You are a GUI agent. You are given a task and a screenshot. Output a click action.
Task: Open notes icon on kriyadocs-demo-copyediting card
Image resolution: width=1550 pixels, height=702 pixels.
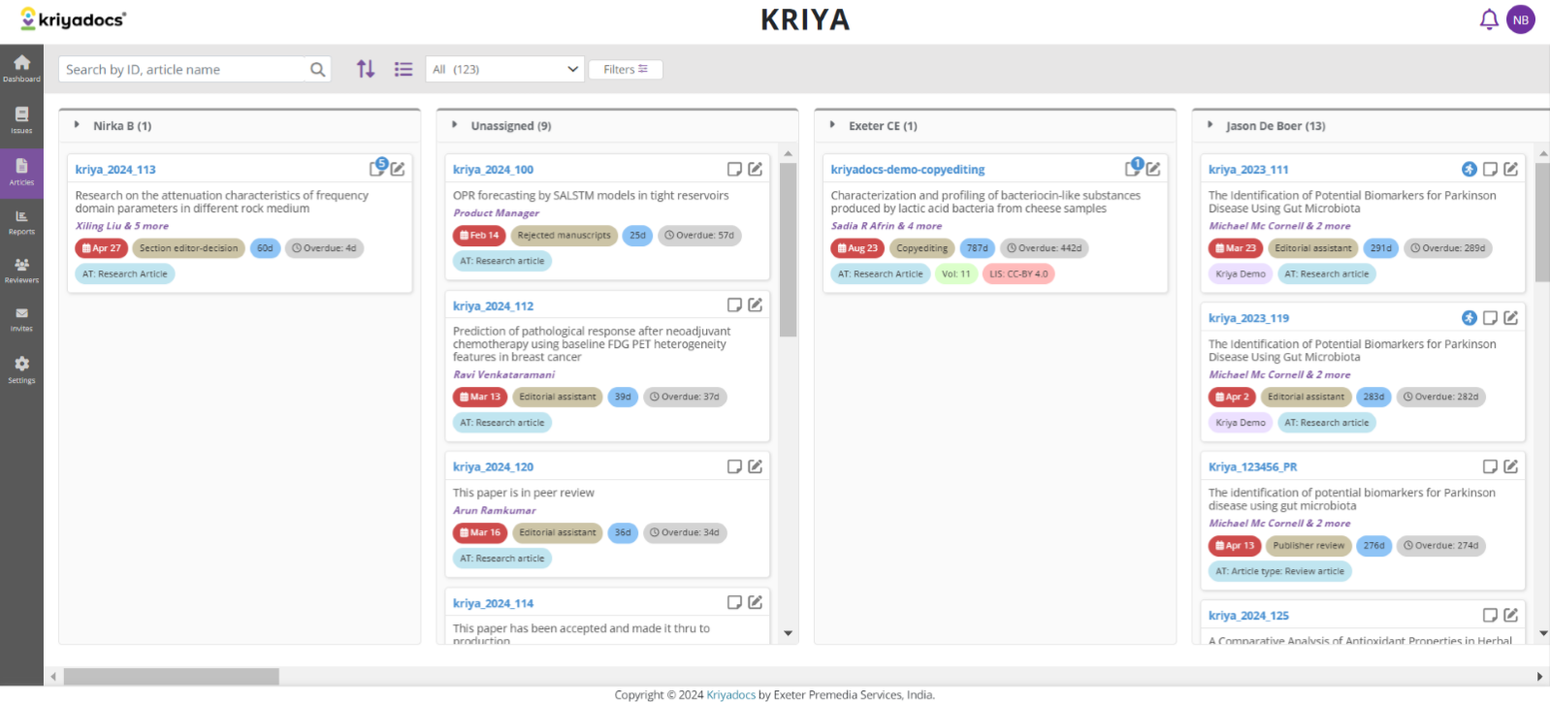pos(1134,168)
